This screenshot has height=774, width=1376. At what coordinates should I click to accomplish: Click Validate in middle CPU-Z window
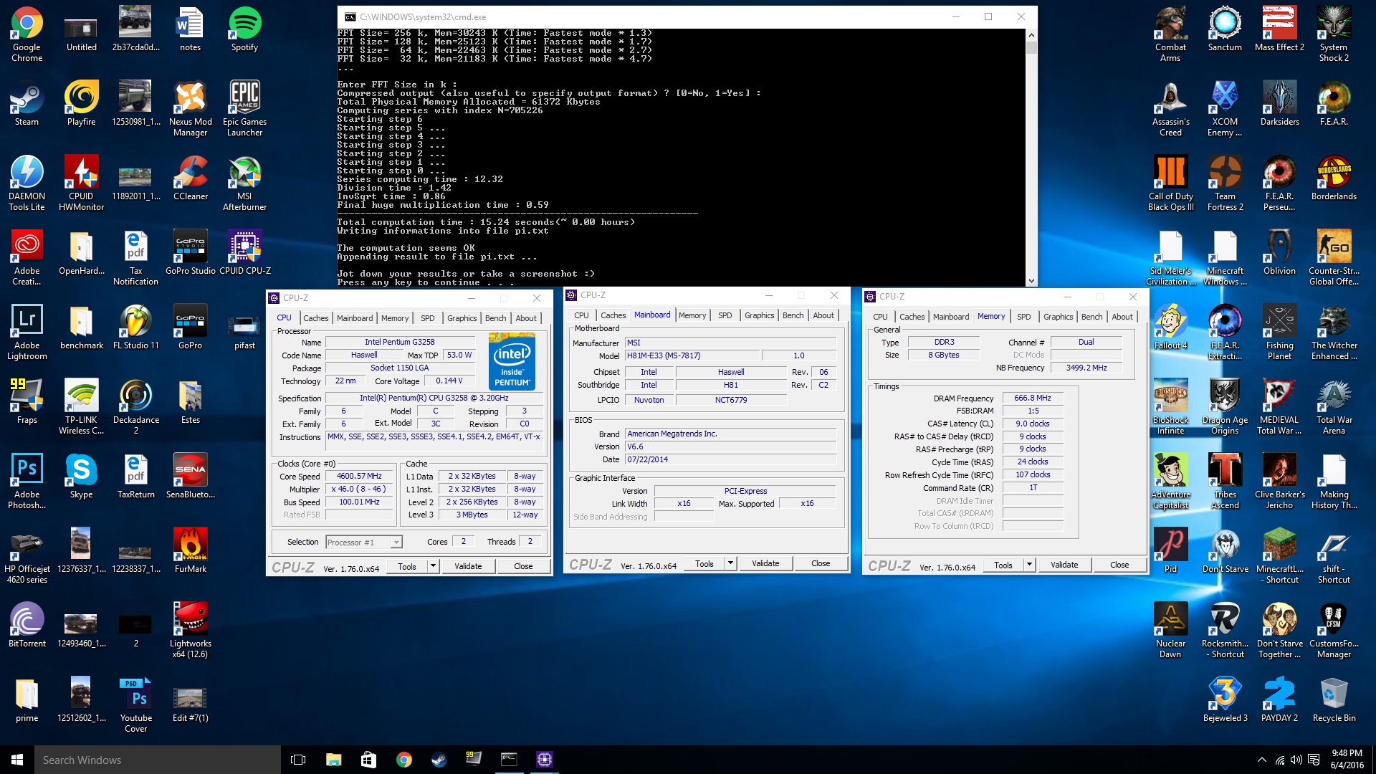coord(765,563)
